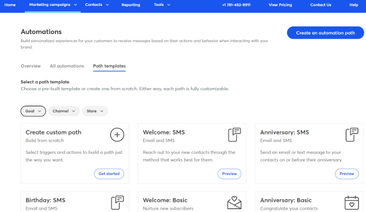Click the 'Build from scratch' subtitle
Viewport: 366px width, 212px height.
(45, 141)
